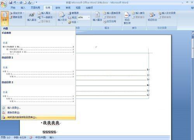This screenshot has width=194, height=140.
Task: Open 交叉引用 cross-reference
Action: [x=110, y=21]
